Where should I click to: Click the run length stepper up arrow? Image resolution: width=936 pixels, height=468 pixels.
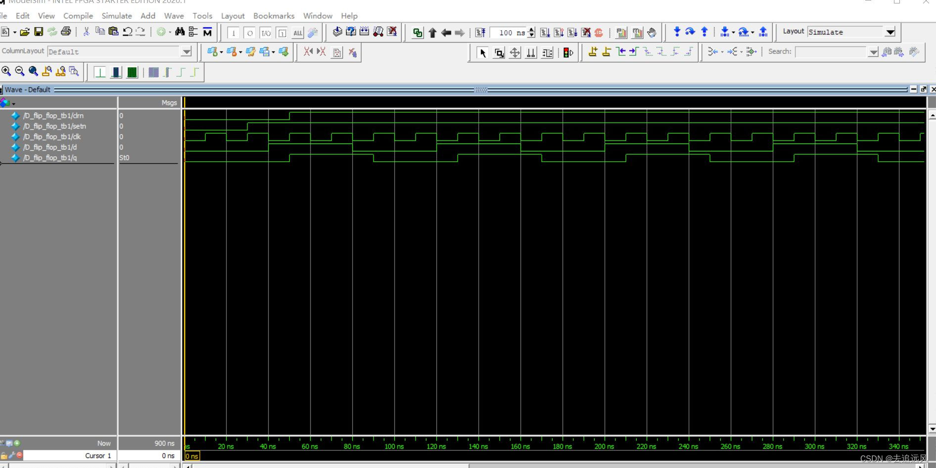[531, 30]
